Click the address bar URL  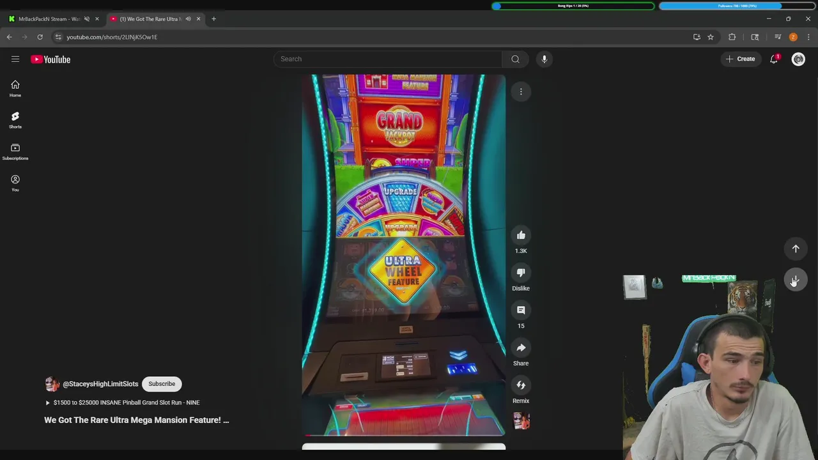click(112, 37)
